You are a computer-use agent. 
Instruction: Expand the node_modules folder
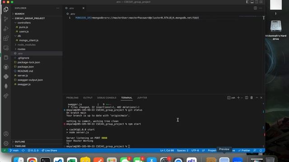pyautogui.click(x=37, y=45)
